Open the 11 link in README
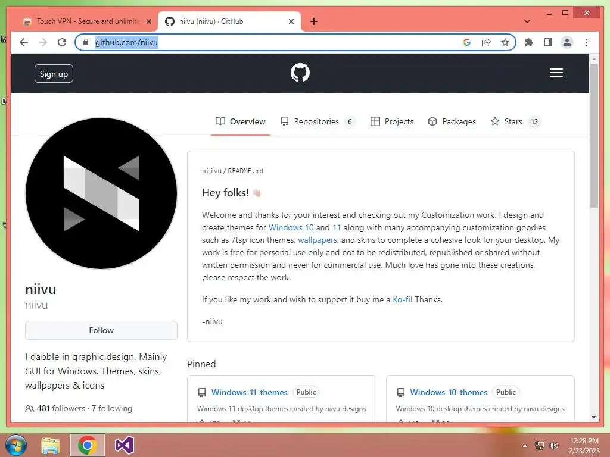This screenshot has height=457, width=610. 337,227
